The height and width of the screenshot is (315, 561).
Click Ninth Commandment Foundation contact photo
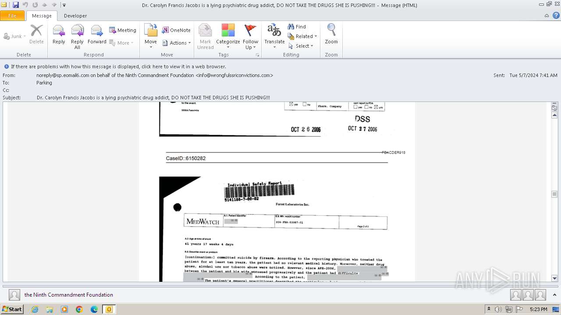click(14, 295)
